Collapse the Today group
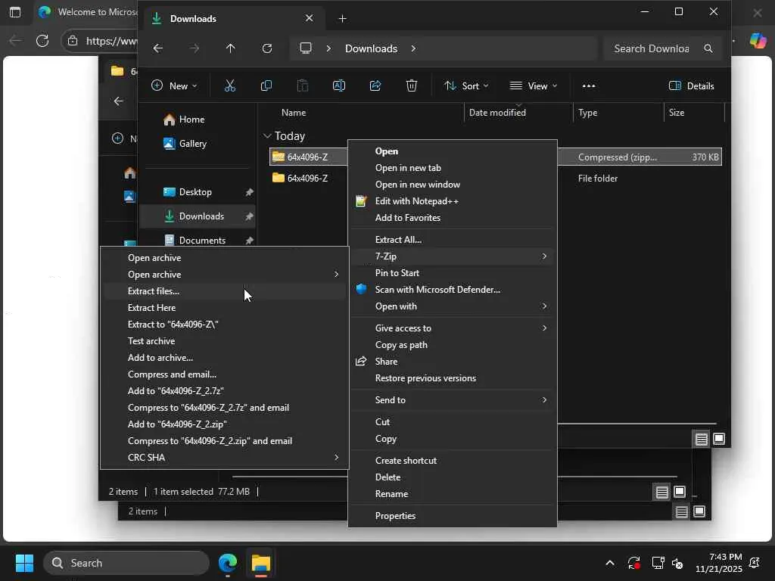 (267, 136)
